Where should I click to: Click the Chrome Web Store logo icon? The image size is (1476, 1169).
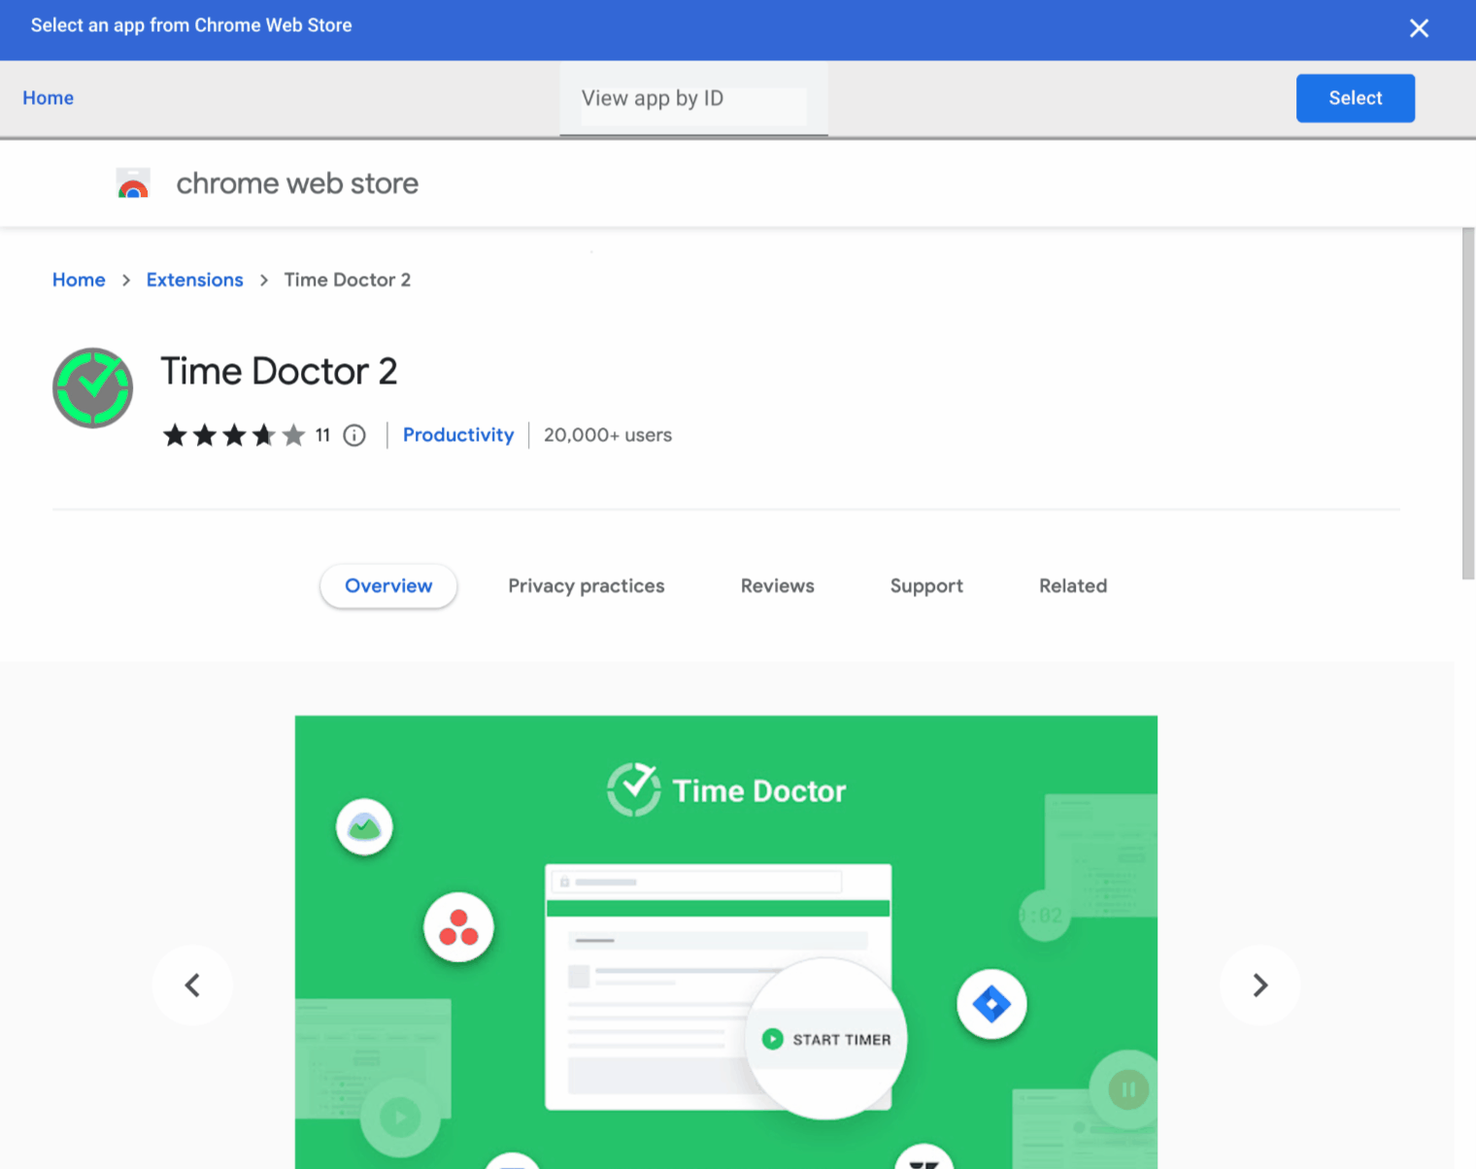pyautogui.click(x=133, y=184)
